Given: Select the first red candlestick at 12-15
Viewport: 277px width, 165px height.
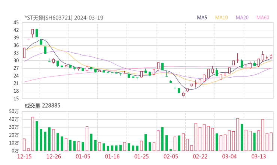Looking at the screenshot, I should tap(24, 53).
